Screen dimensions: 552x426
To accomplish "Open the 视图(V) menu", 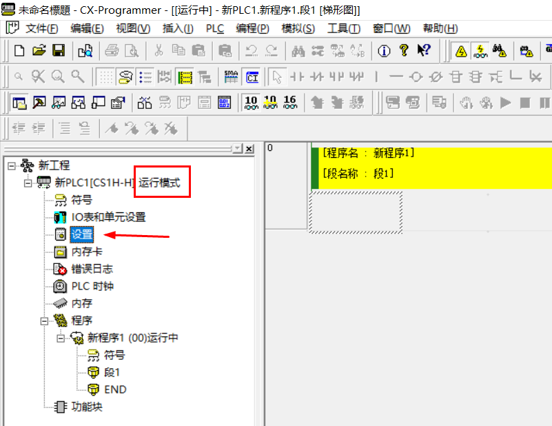I will (133, 28).
